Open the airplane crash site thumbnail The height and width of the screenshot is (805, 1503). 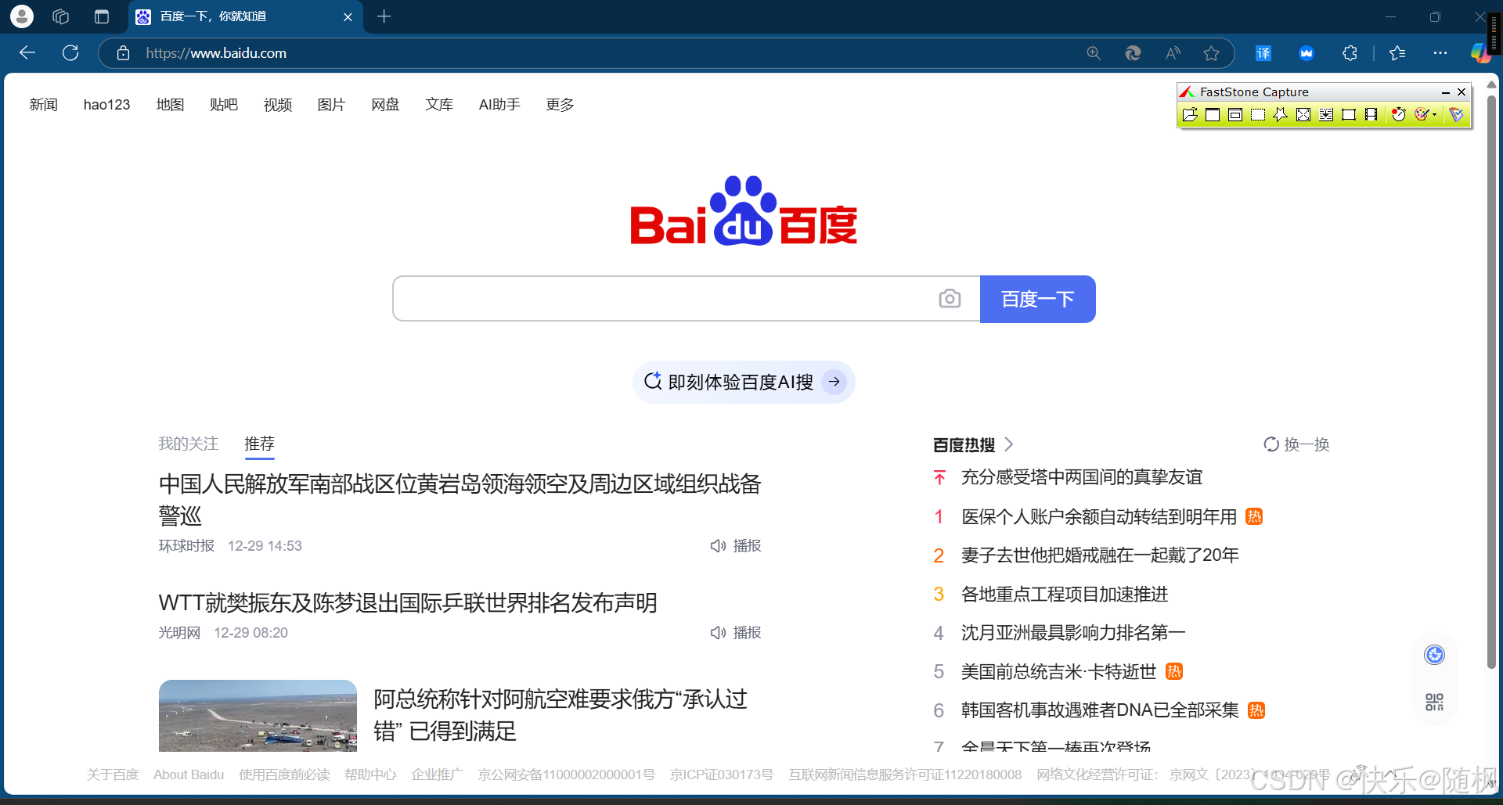pos(258,716)
